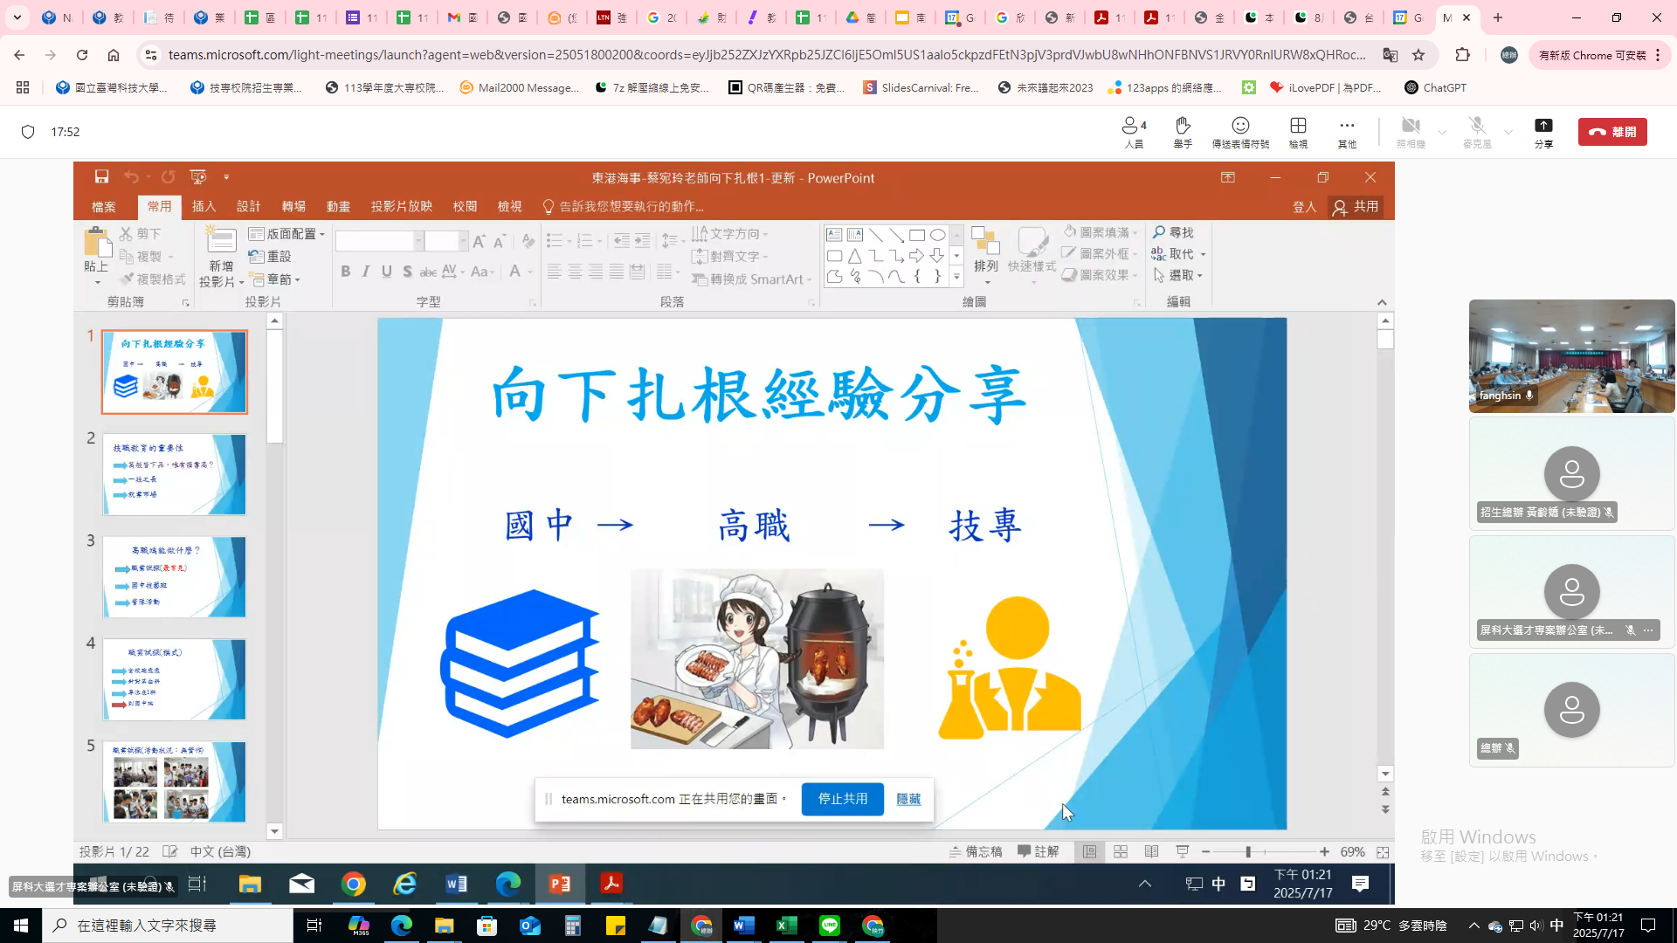Open microphone options dropdown arrow
Image resolution: width=1677 pixels, height=943 pixels.
1508,133
